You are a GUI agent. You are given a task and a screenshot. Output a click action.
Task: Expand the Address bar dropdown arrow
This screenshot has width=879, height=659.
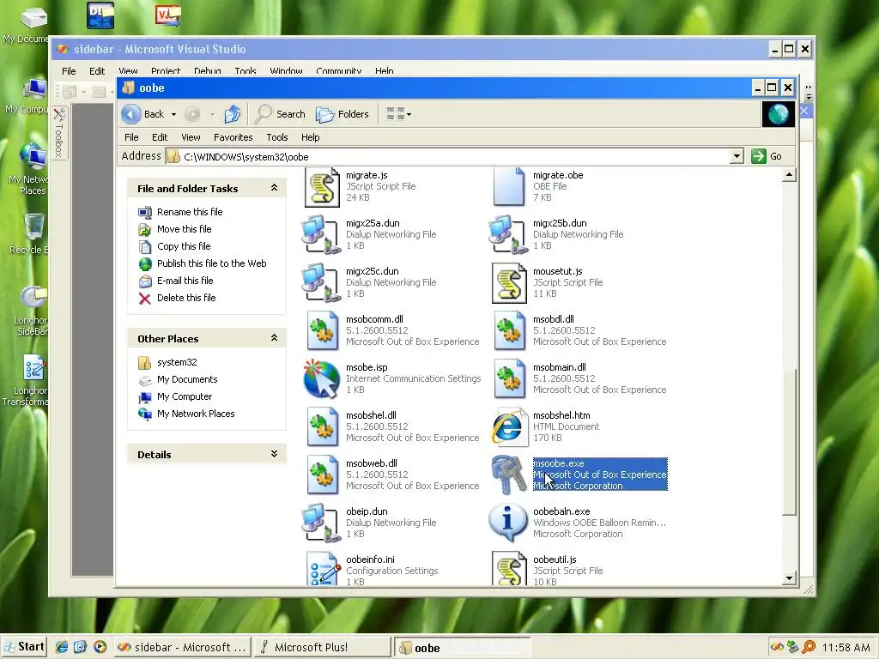(737, 156)
